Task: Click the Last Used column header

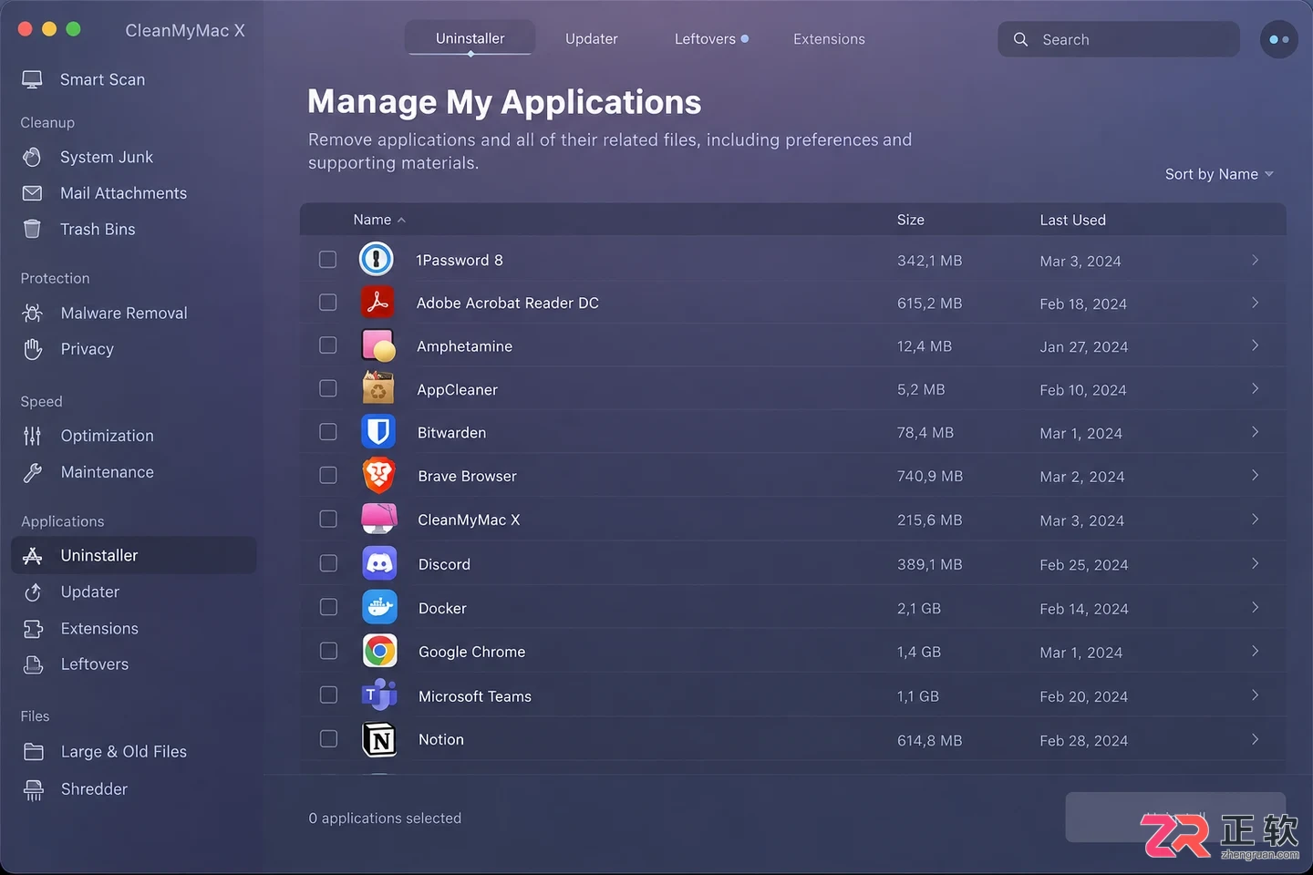Action: [1072, 220]
